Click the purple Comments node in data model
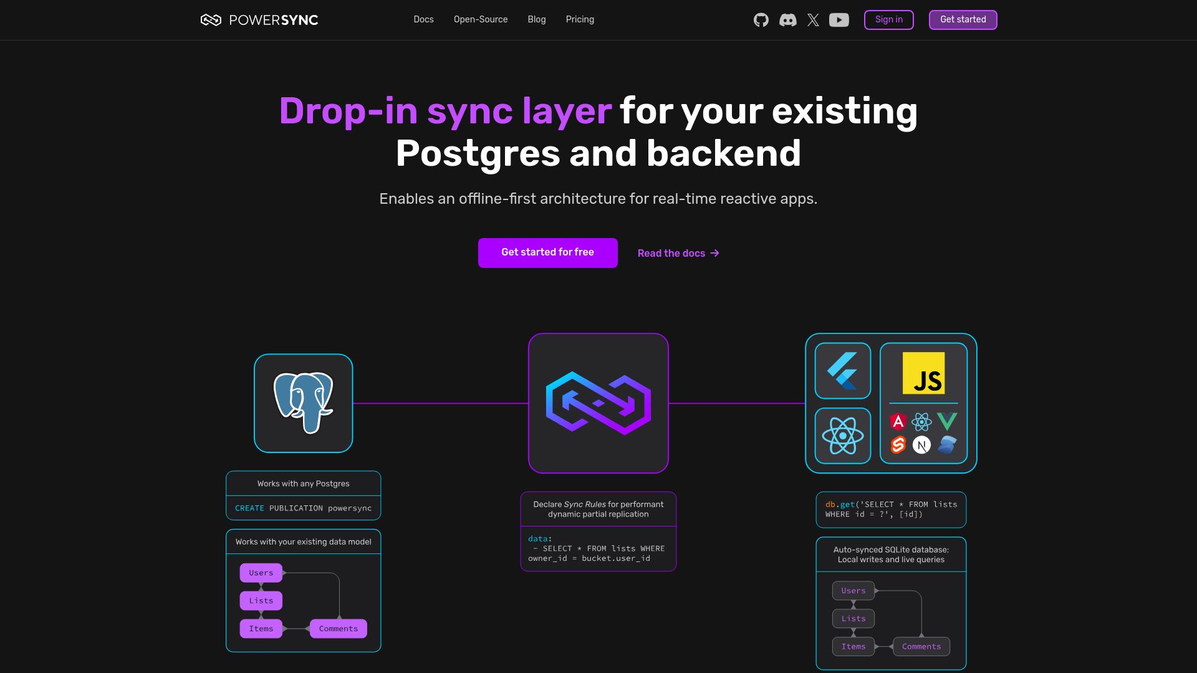Screen dimensions: 1197x673 click(339, 629)
